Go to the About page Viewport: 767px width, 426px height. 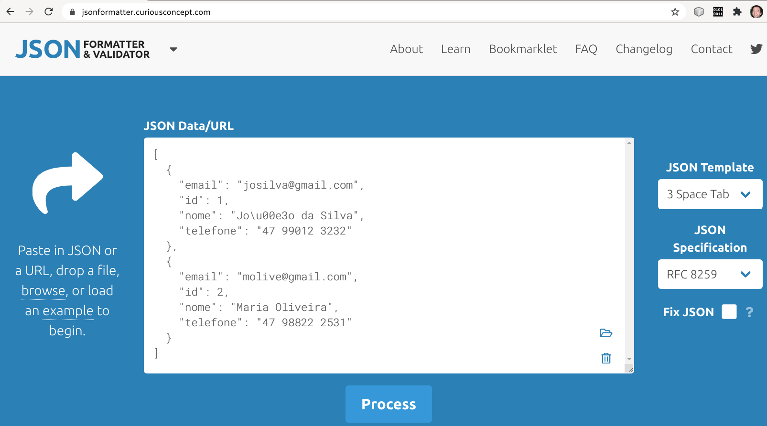coord(406,49)
